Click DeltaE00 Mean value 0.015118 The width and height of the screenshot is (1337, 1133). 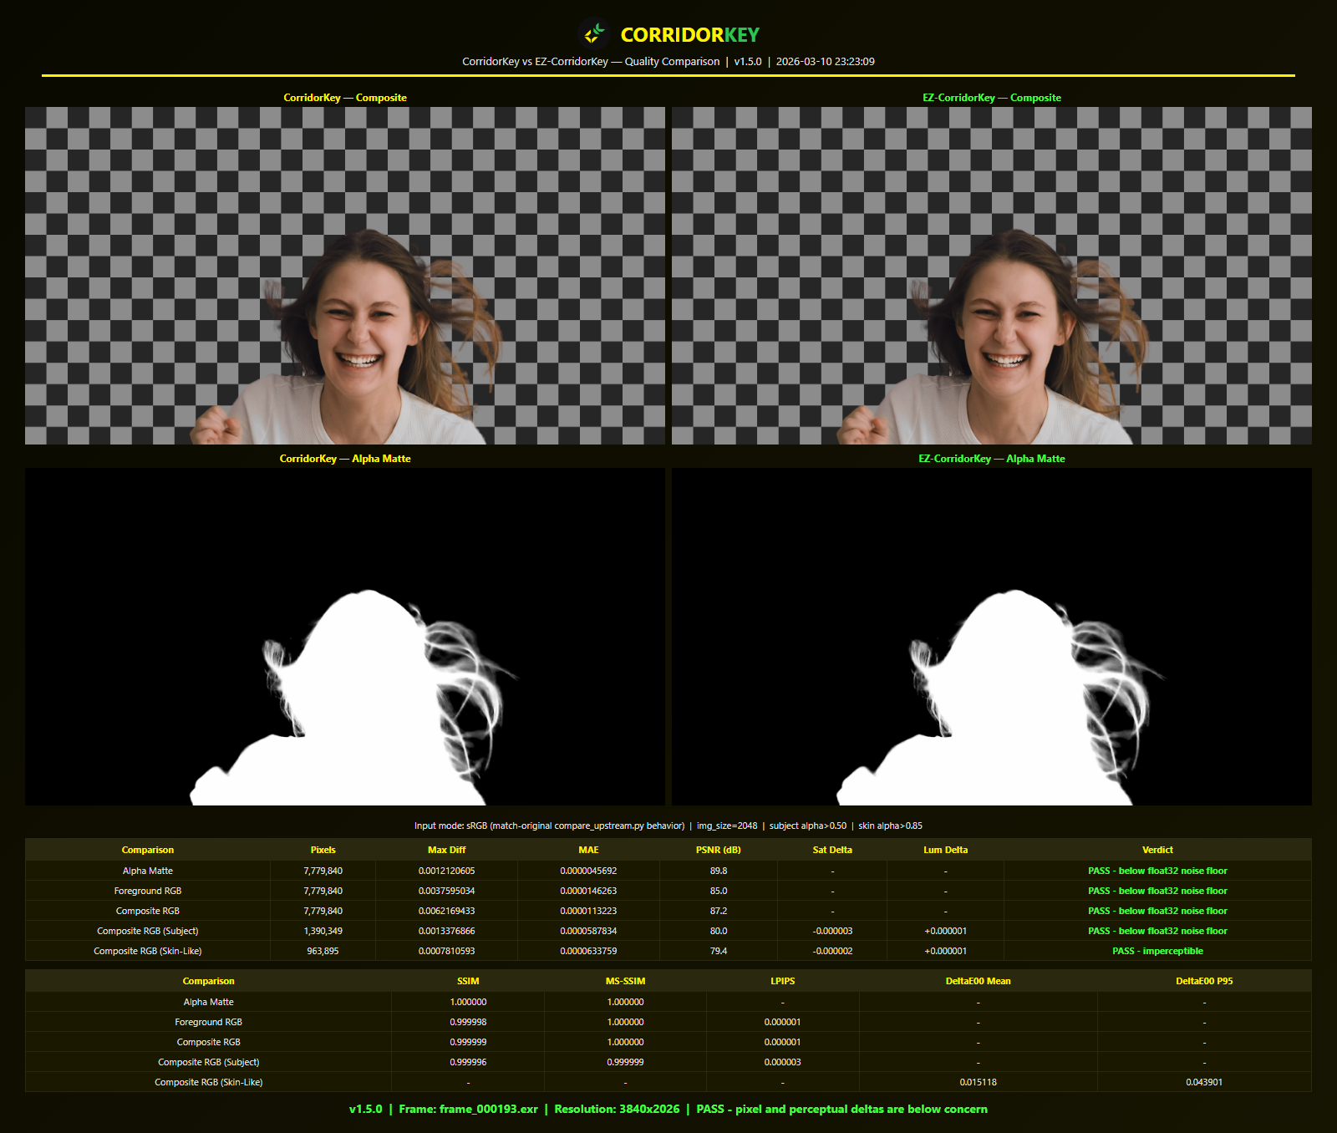click(978, 1082)
